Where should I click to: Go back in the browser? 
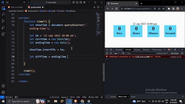[x=108, y=9]
